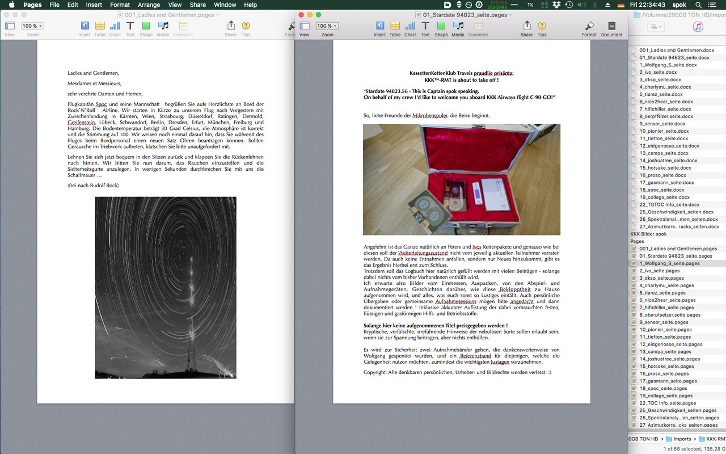The width and height of the screenshot is (726, 454).
Task: Select the star trails photo in left document
Action: [166, 288]
